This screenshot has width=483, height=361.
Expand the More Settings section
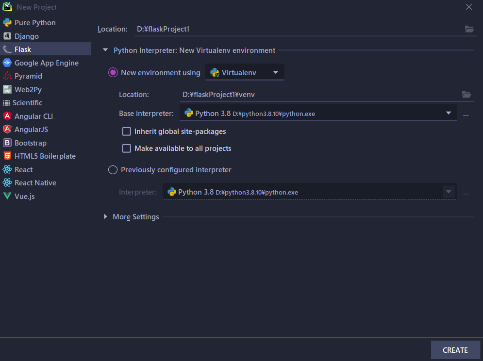click(105, 216)
